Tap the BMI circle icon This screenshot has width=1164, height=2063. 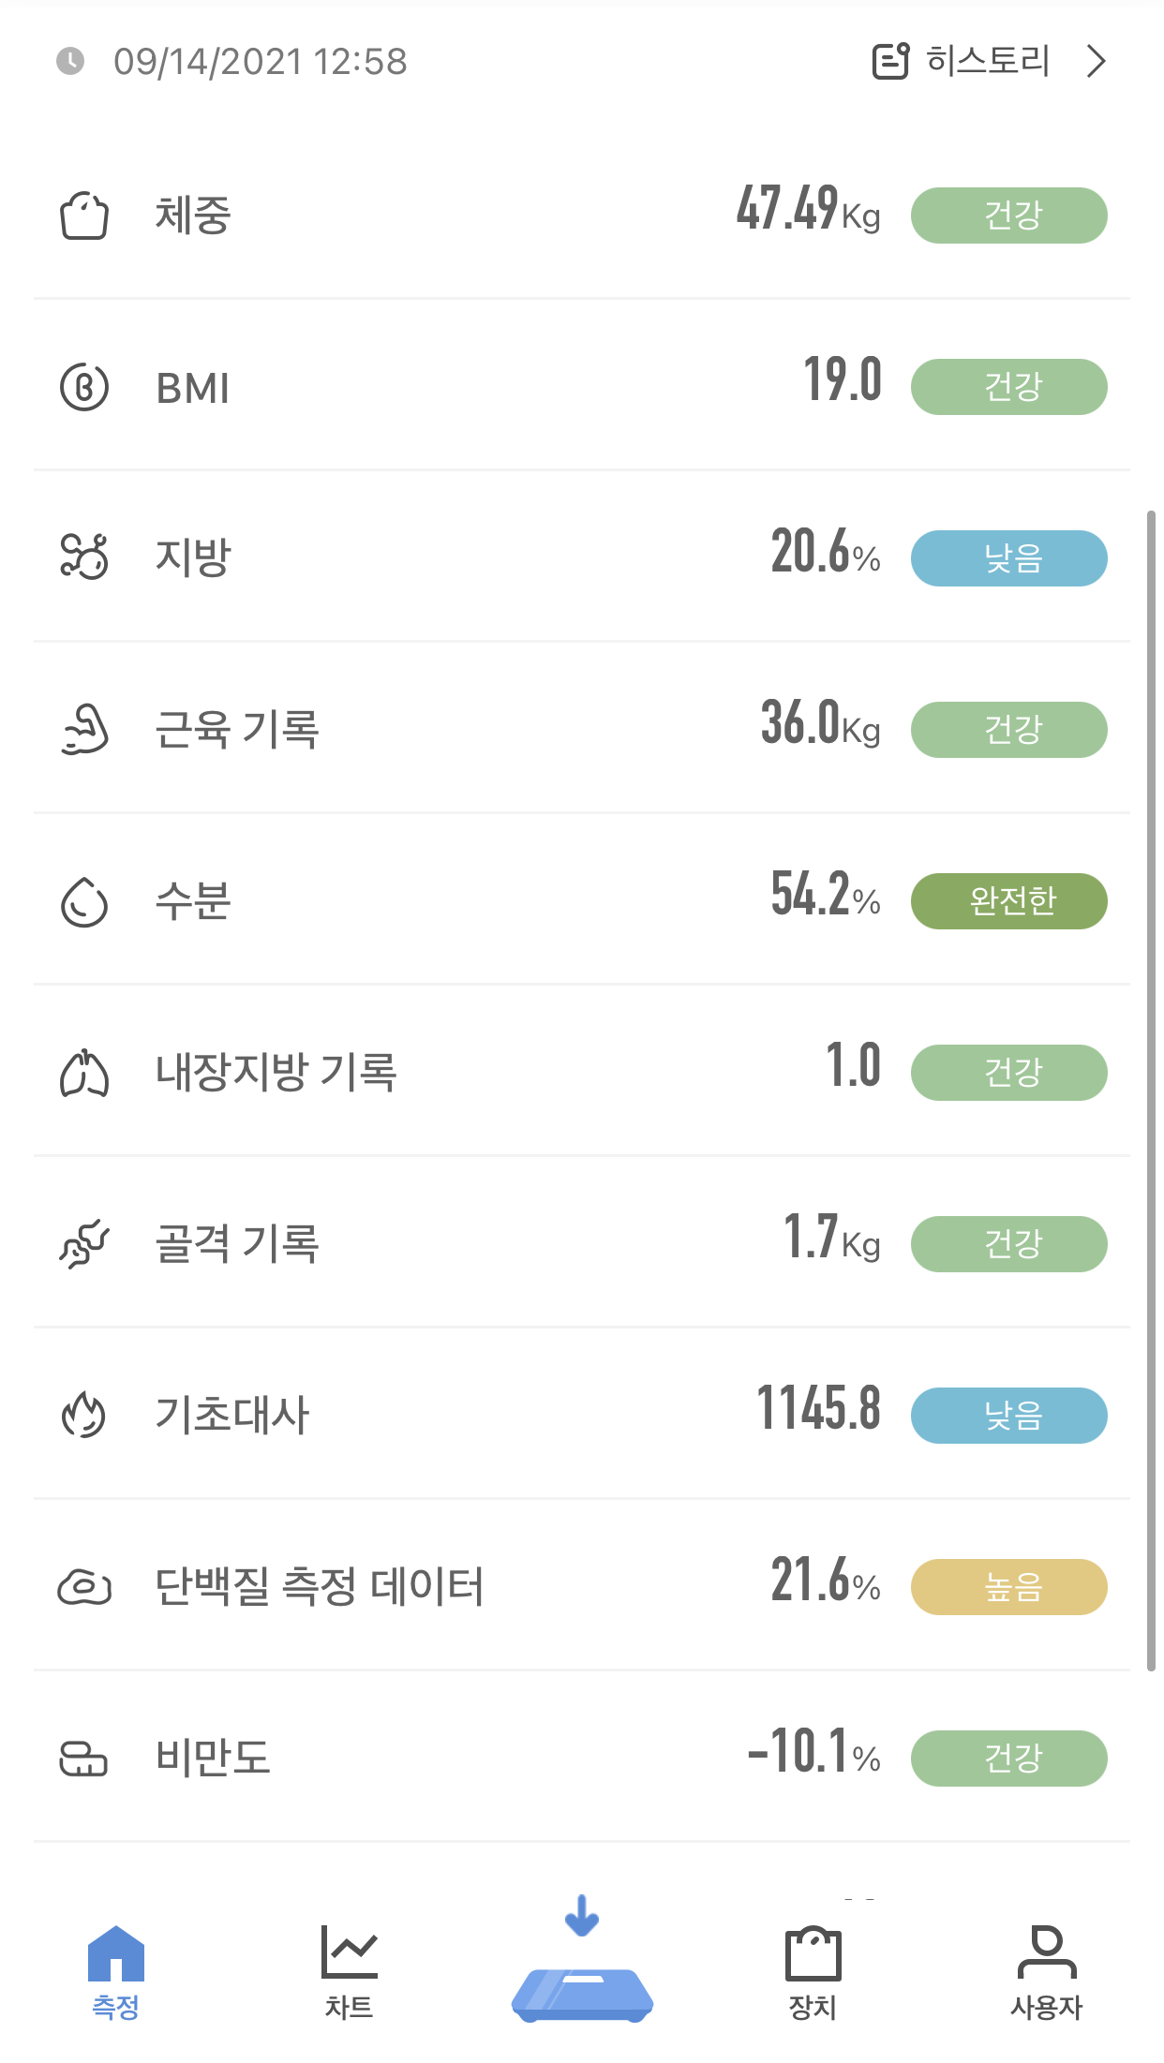(x=84, y=387)
